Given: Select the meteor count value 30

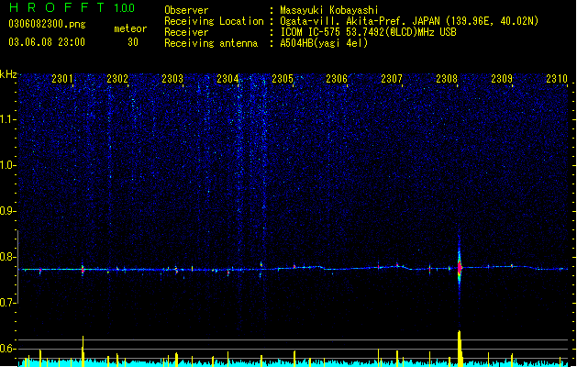Looking at the screenshot, I should click(x=133, y=42).
